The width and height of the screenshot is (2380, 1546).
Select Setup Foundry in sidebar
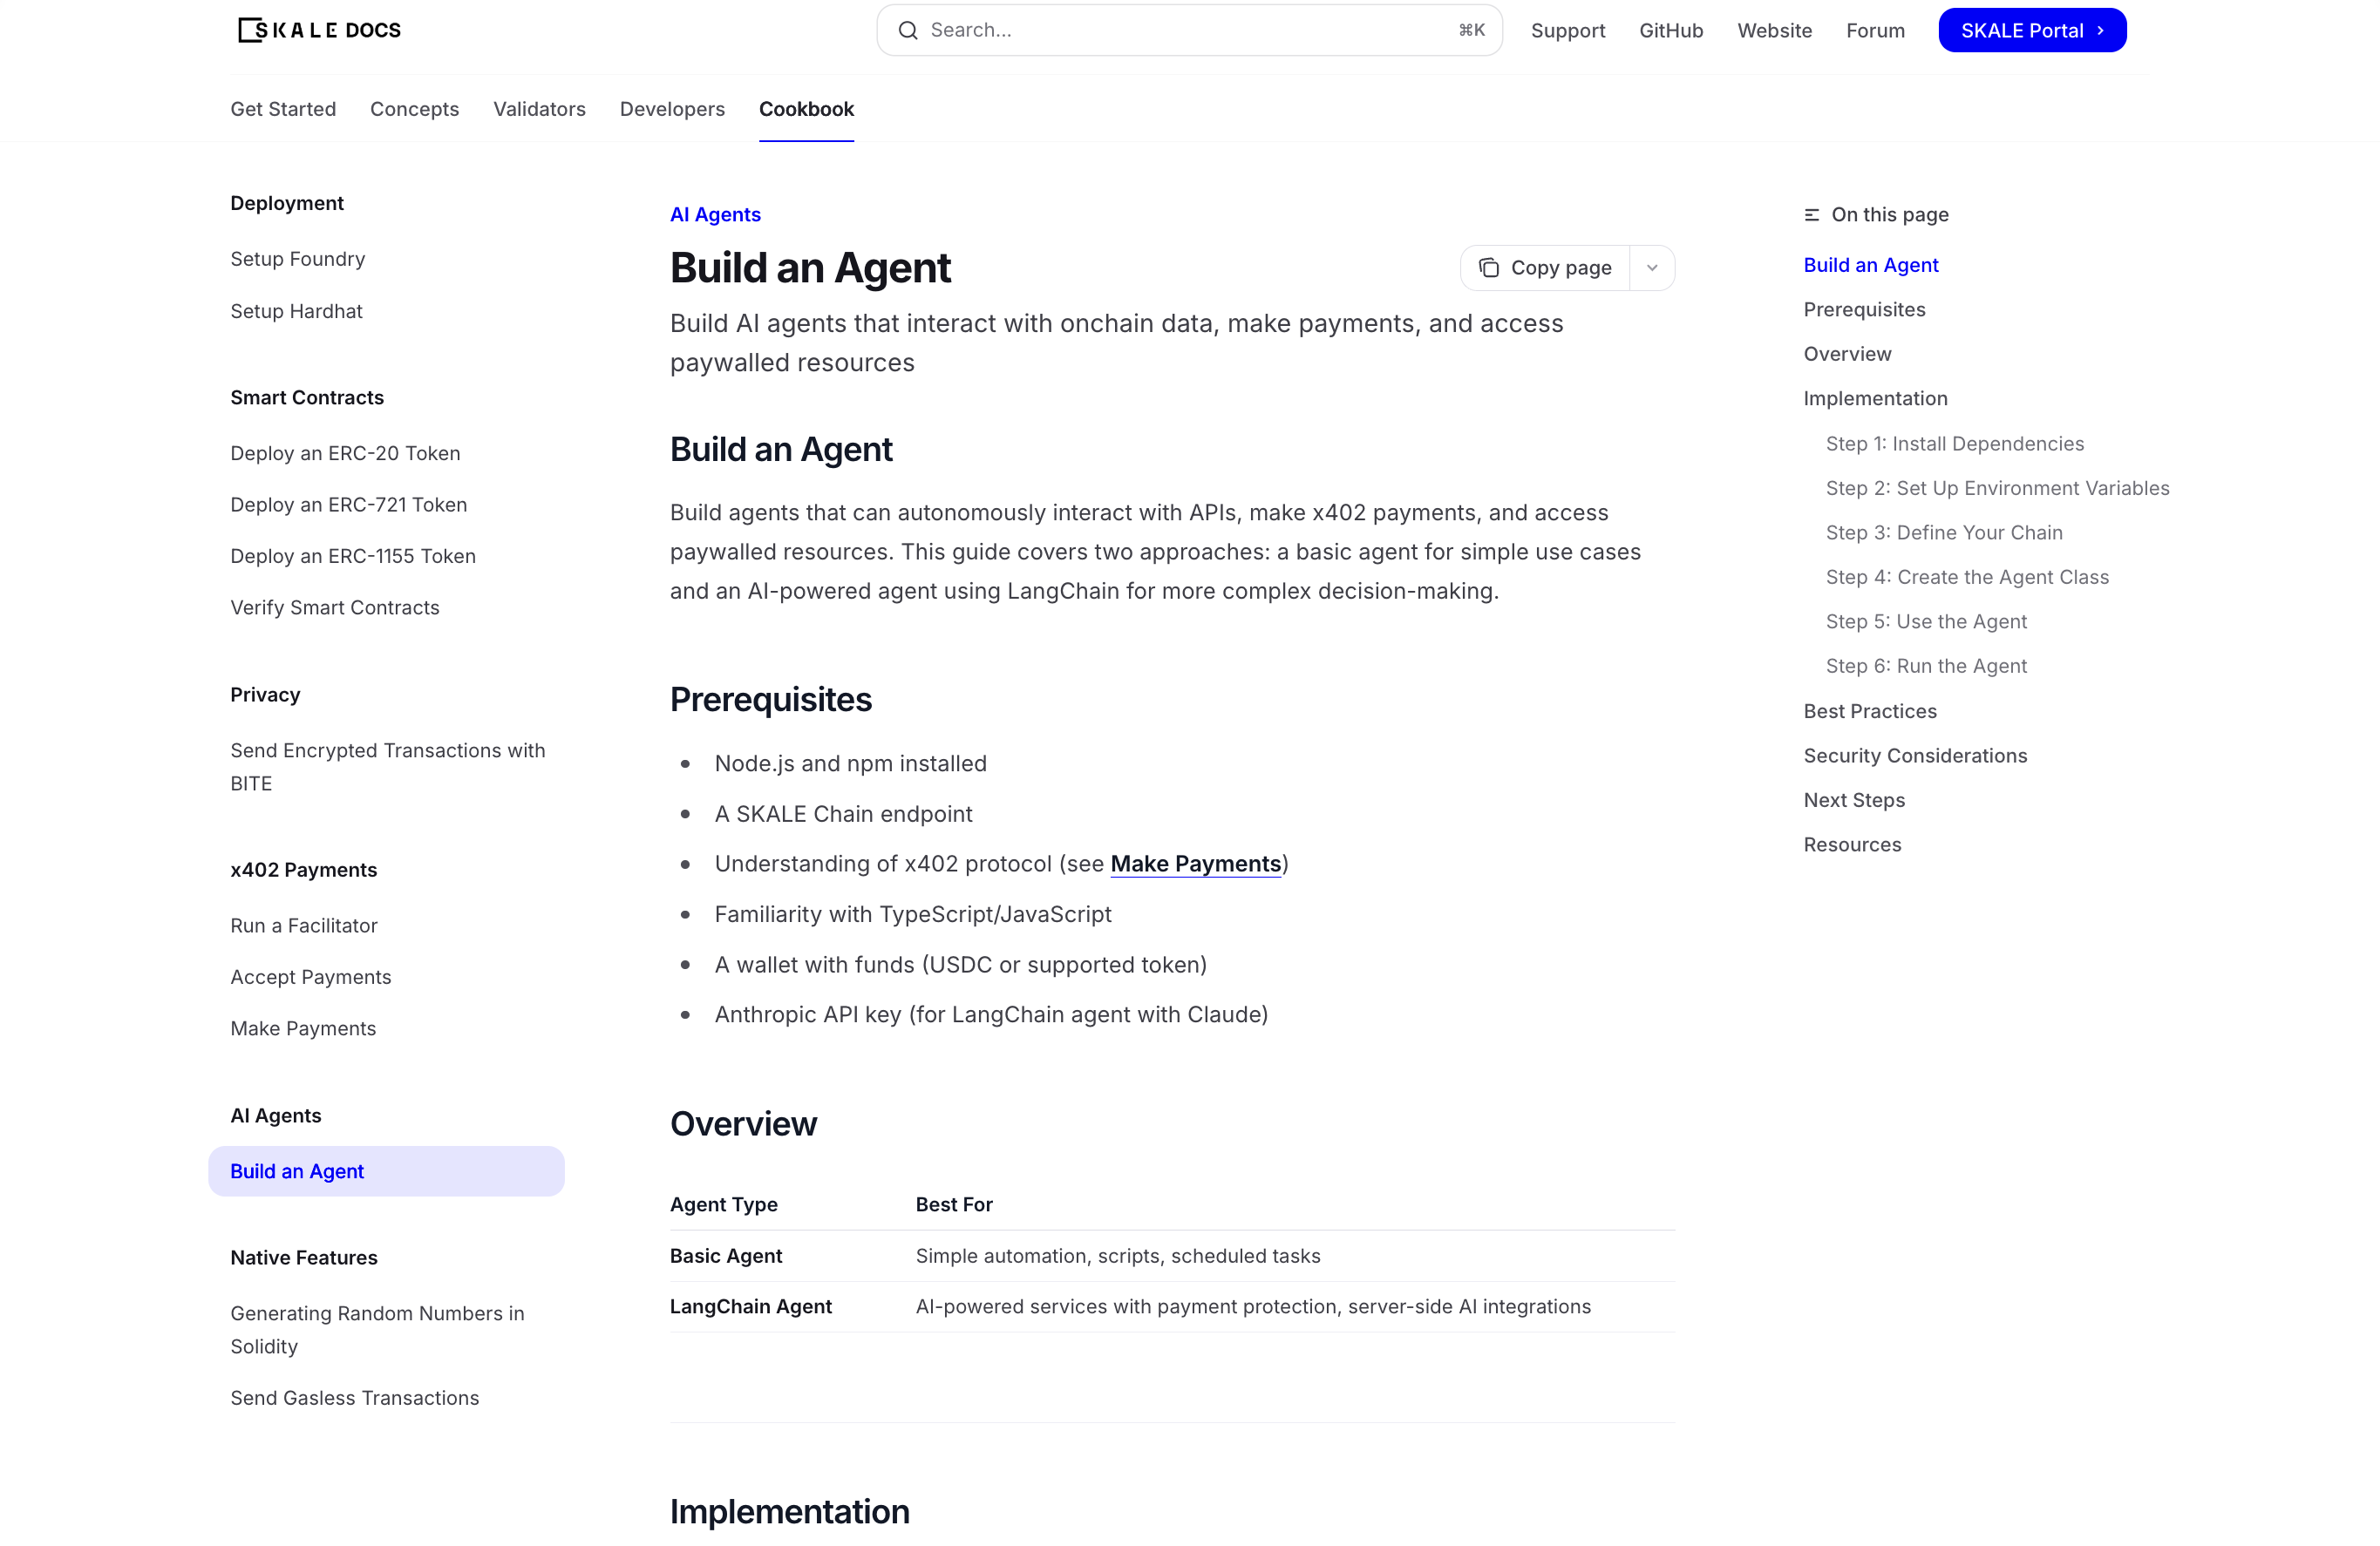click(298, 259)
